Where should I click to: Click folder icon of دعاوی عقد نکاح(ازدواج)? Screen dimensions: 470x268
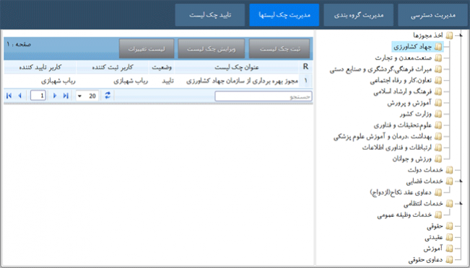(438, 192)
